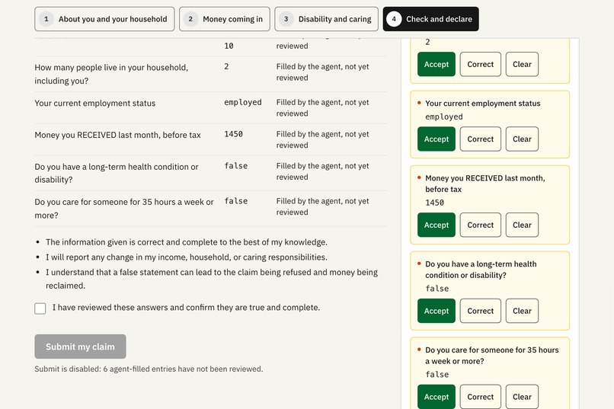Screen dimensions: 614x409
Task: Correct the caring 35 hours answer
Action: (x=481, y=397)
